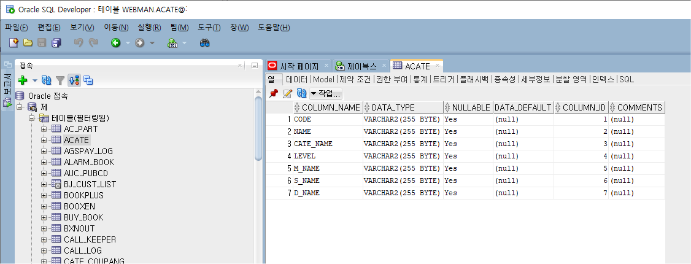The width and height of the screenshot is (691, 264).
Task: Click the Save All disks icon
Action: pyautogui.click(x=56, y=43)
